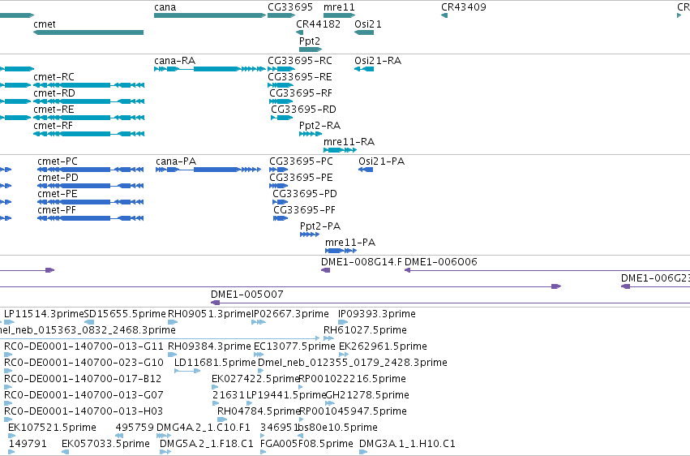690x456 pixels.
Task: Select transcript cana-RA
Action: coord(210,69)
